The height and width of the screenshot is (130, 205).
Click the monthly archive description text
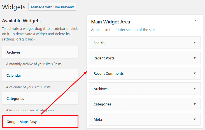(34, 64)
